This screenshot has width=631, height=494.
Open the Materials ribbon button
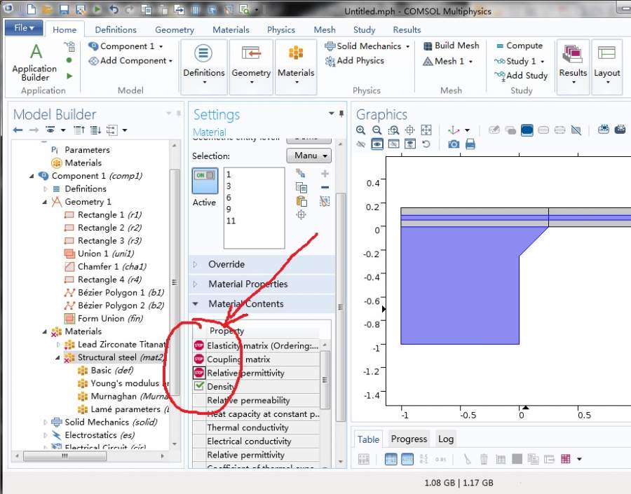(296, 67)
